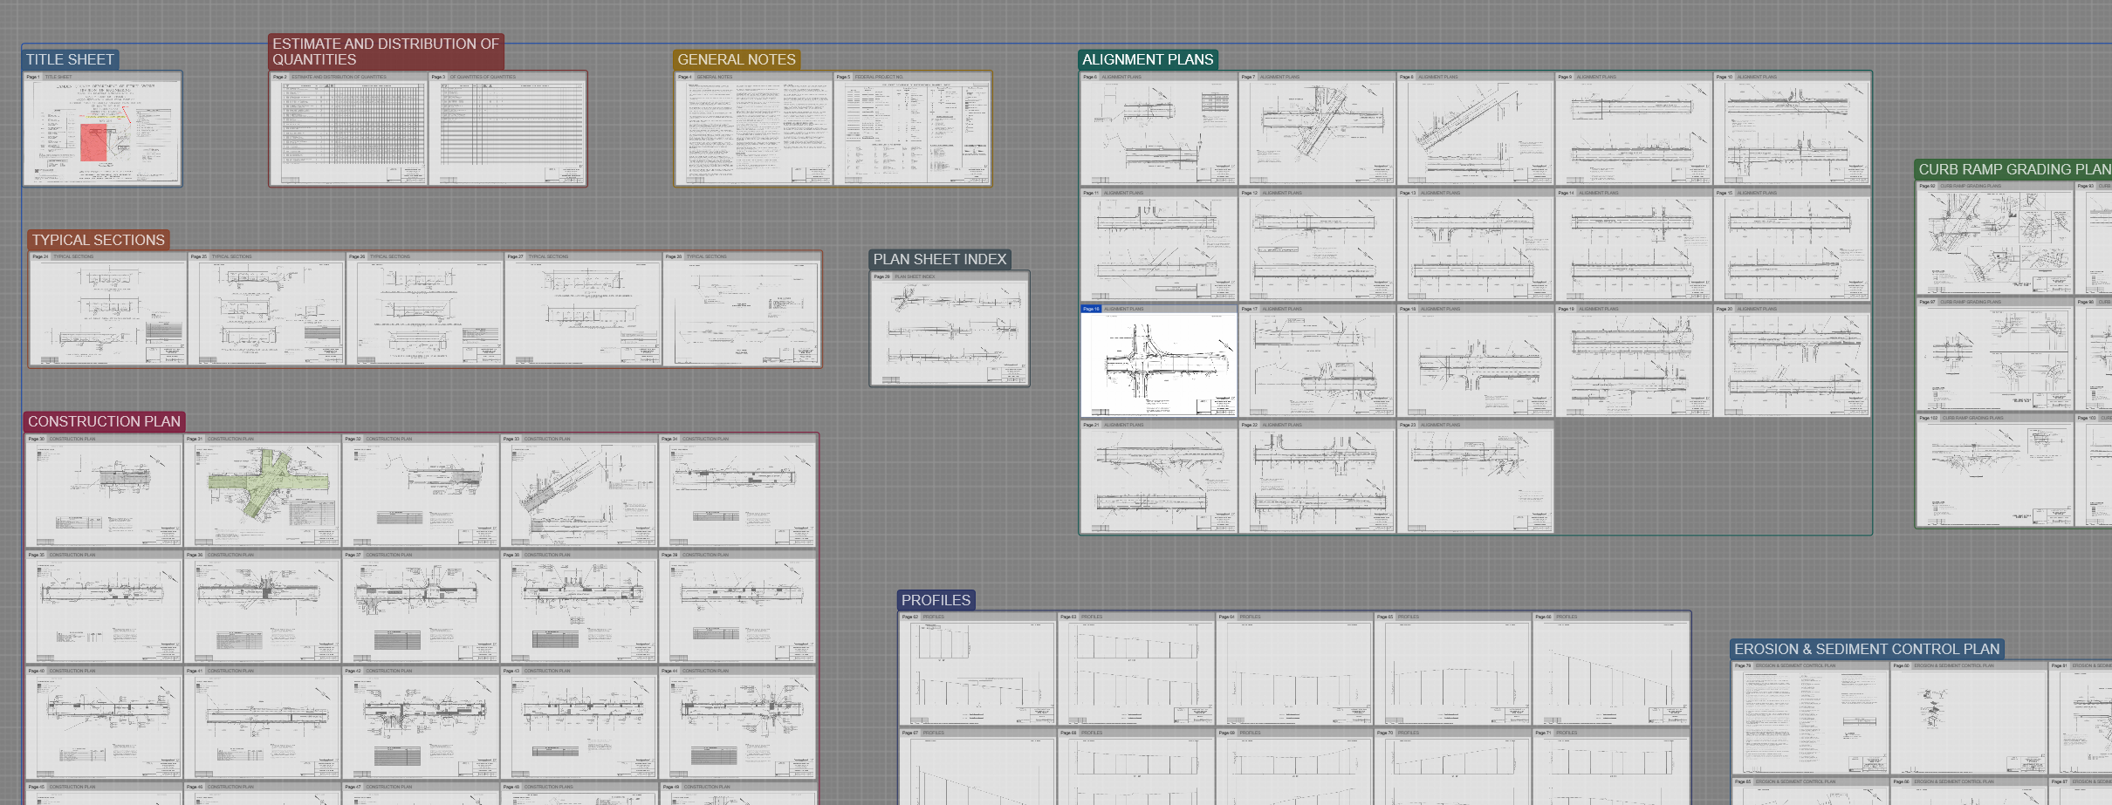
Task: Open Page 28 typical sections thumbnail
Action: click(742, 309)
